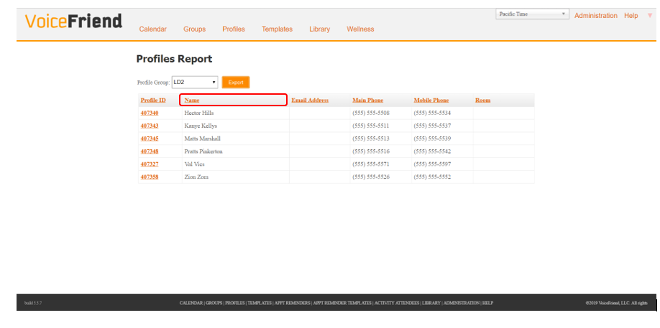Sort table by Name column
The width and height of the screenshot is (660, 328).
192,100
